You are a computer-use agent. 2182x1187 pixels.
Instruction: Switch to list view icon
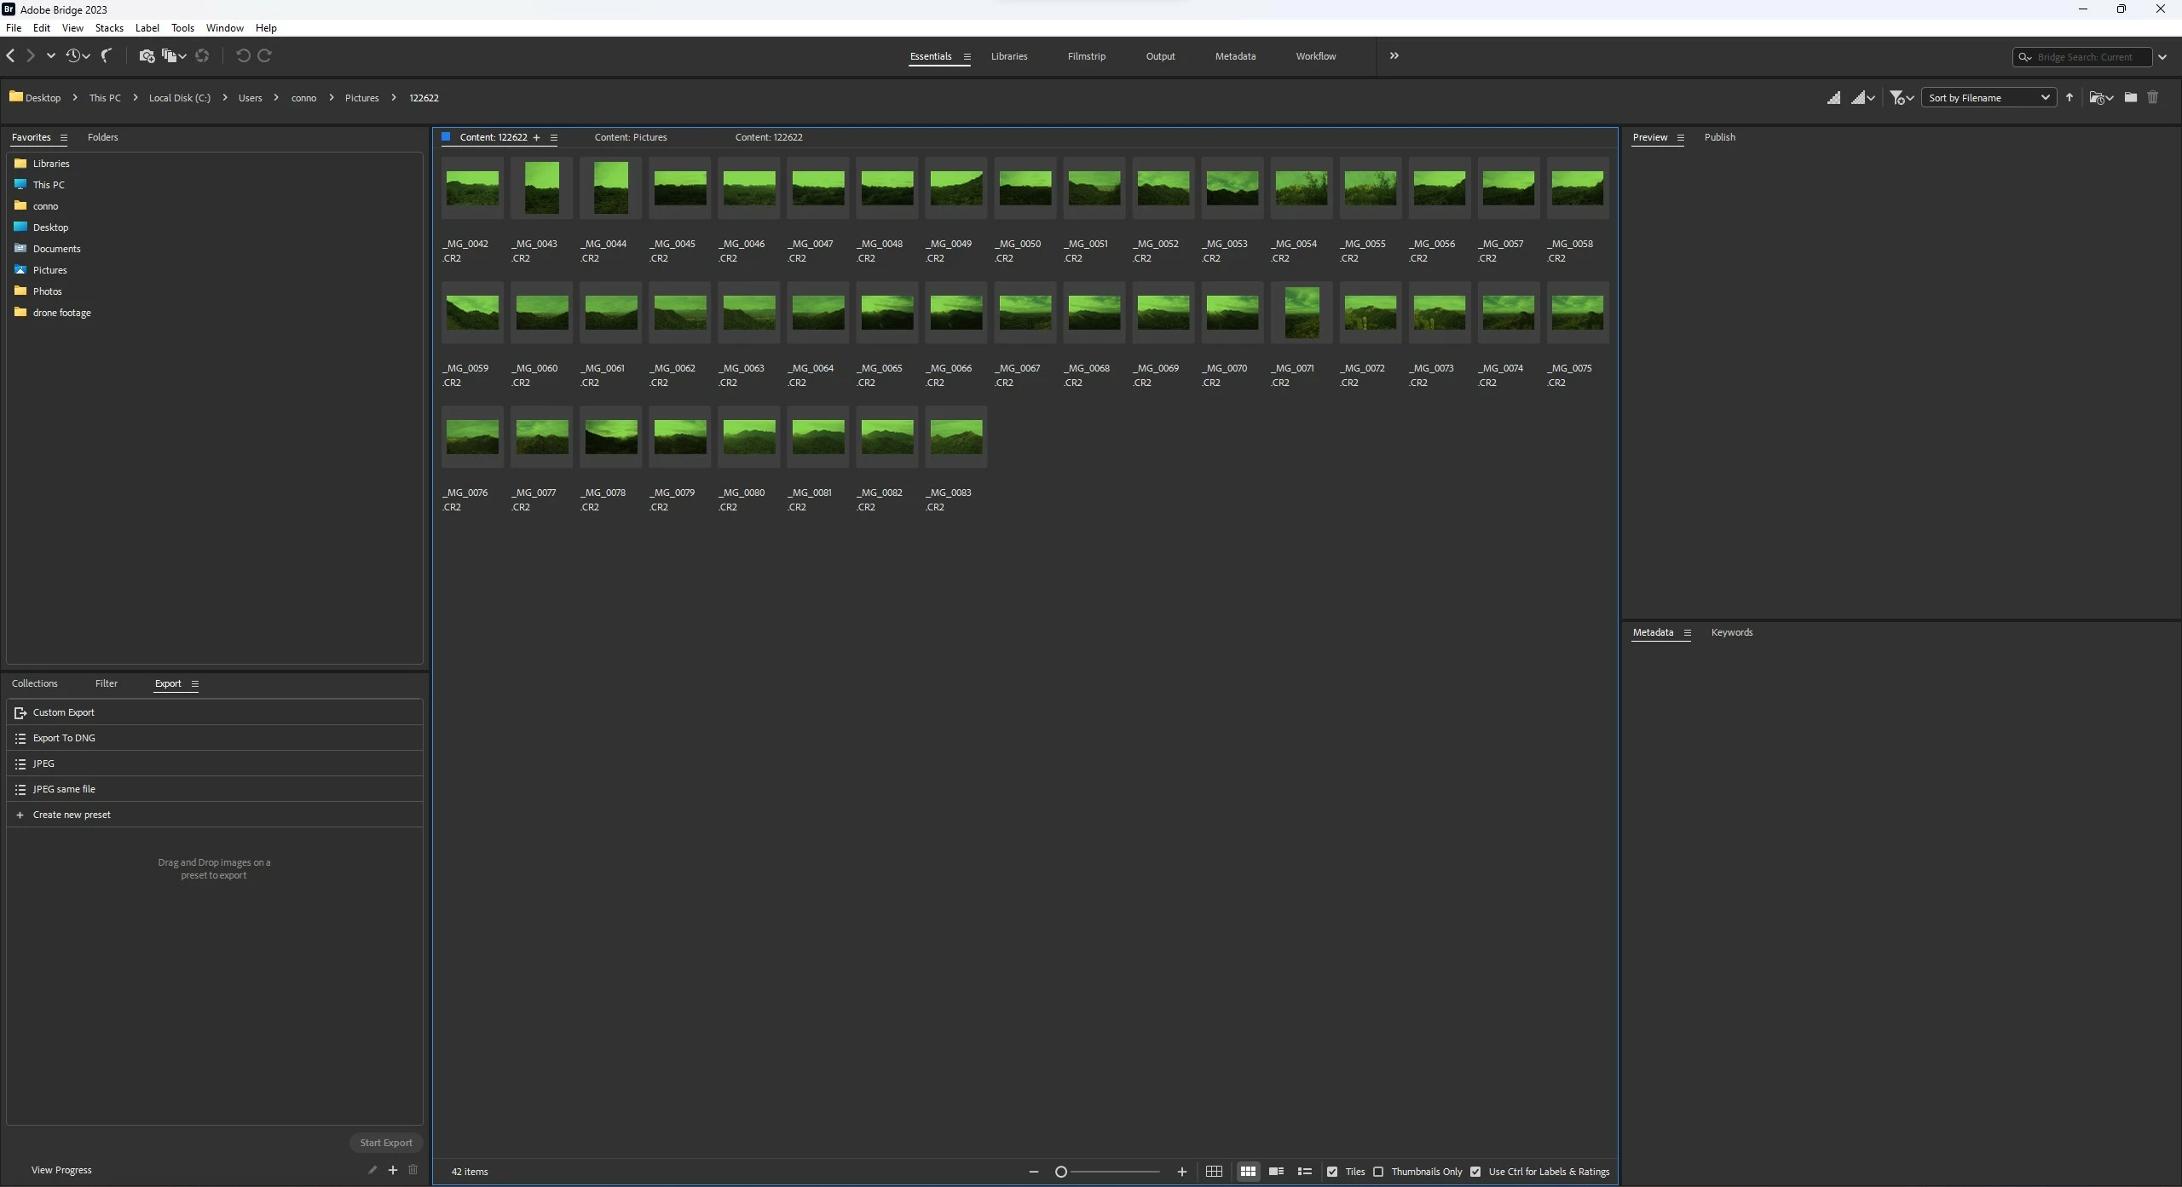(1304, 1172)
